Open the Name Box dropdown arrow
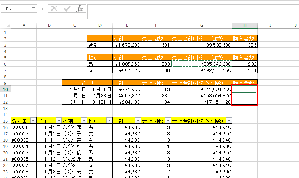This screenshot has width=299, height=178. click(x=33, y=8)
